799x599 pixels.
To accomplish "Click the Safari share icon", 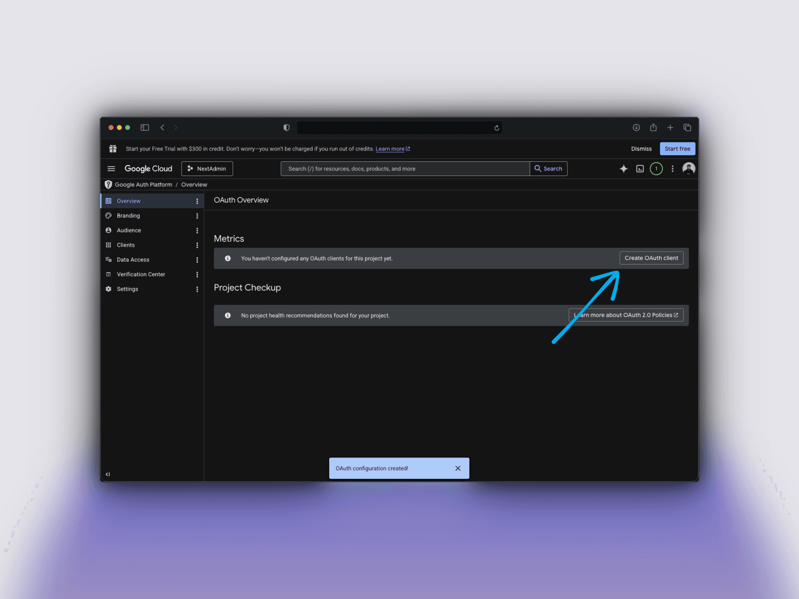I will tap(653, 127).
